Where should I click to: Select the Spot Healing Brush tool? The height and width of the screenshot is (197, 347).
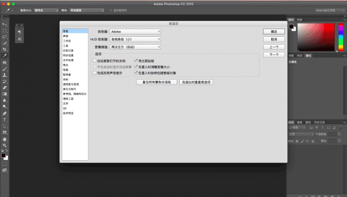pos(4,62)
